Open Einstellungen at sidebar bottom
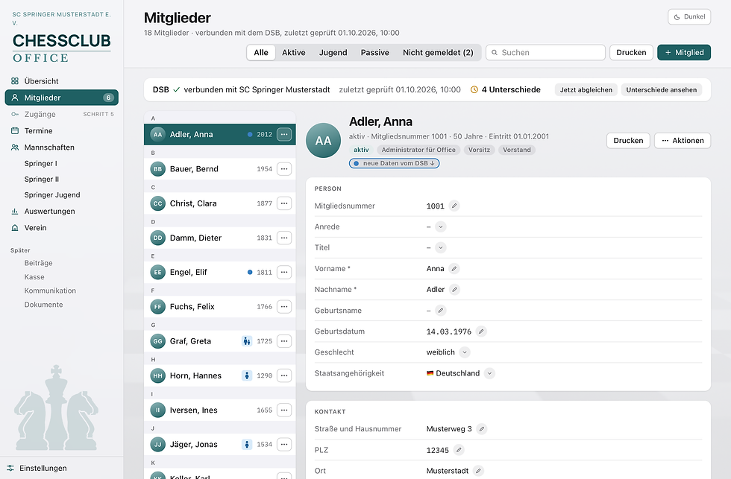 (x=61, y=469)
